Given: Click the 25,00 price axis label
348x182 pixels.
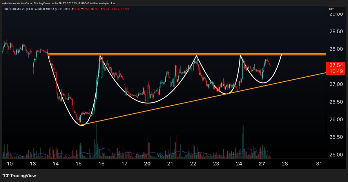Looking at the screenshot, I should click(x=336, y=155).
